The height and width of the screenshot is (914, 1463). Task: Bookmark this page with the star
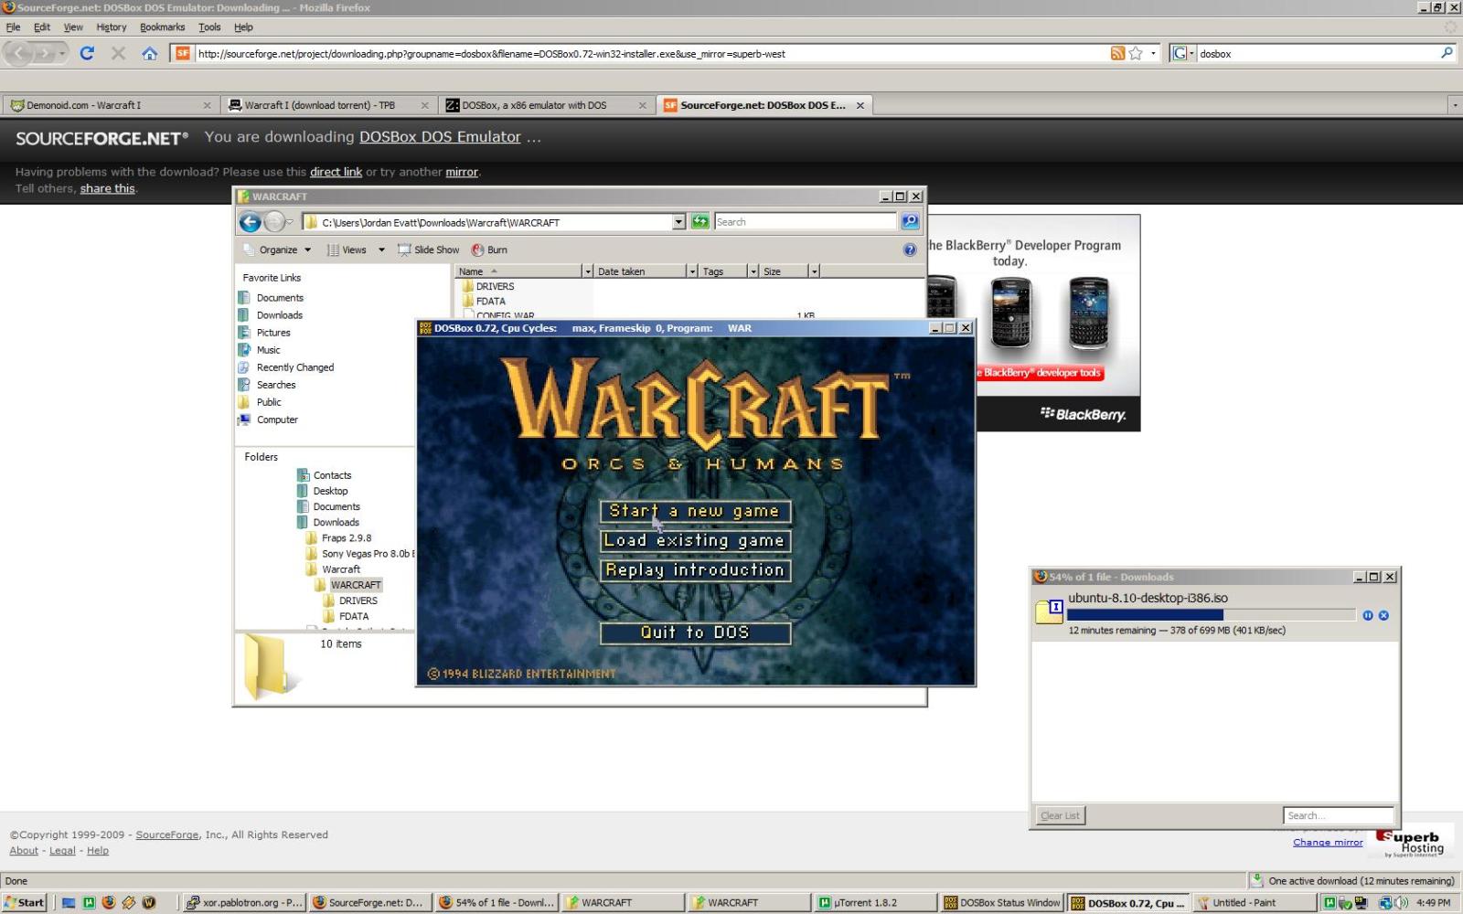(1136, 53)
